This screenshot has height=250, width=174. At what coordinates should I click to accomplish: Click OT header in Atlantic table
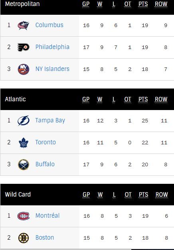tap(128, 99)
